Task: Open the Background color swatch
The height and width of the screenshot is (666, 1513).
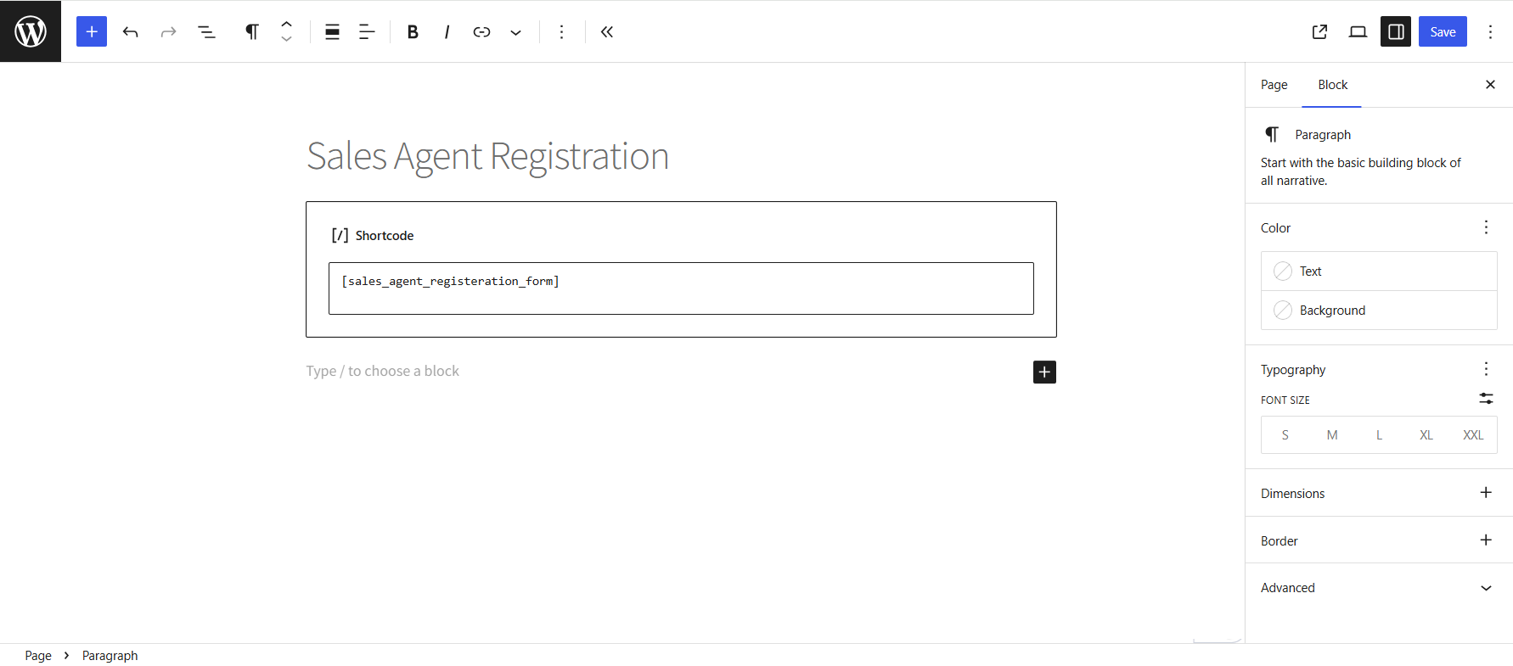Action: point(1379,311)
